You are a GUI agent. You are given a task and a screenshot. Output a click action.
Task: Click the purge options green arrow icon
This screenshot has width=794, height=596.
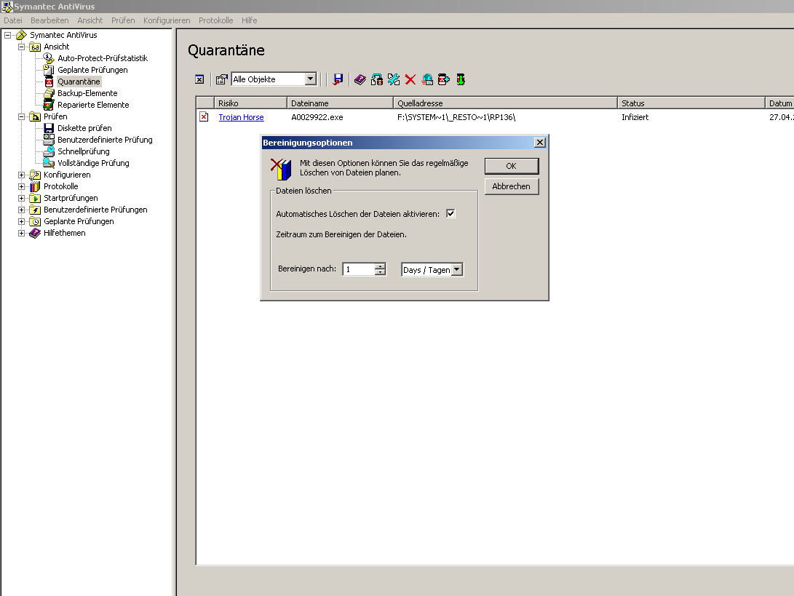460,79
